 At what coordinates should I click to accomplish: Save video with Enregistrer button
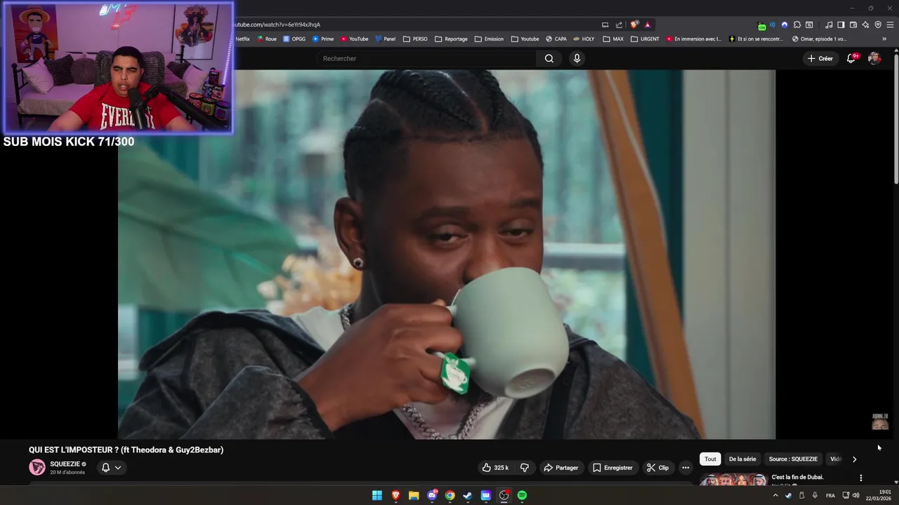(612, 468)
